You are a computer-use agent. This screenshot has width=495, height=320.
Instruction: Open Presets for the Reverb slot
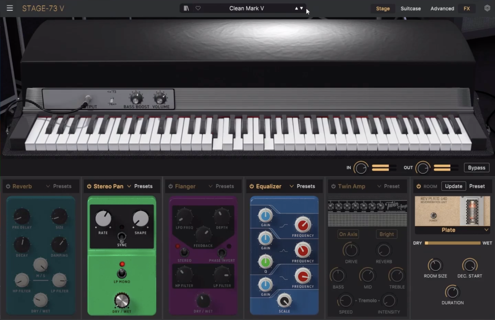[62, 186]
